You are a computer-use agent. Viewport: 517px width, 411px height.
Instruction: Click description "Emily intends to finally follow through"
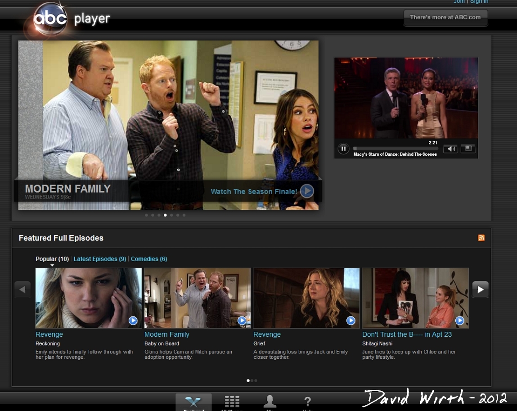(x=84, y=354)
